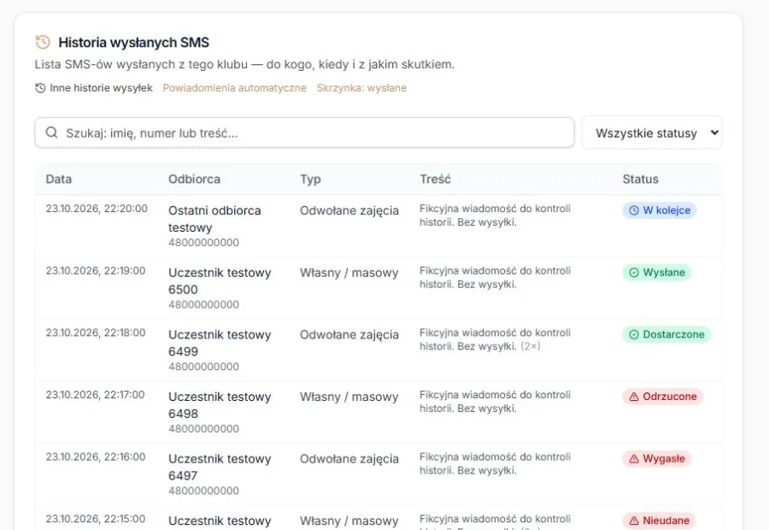The width and height of the screenshot is (769, 530).
Task: Click the 'Dostarczone' status badge
Action: click(x=666, y=335)
